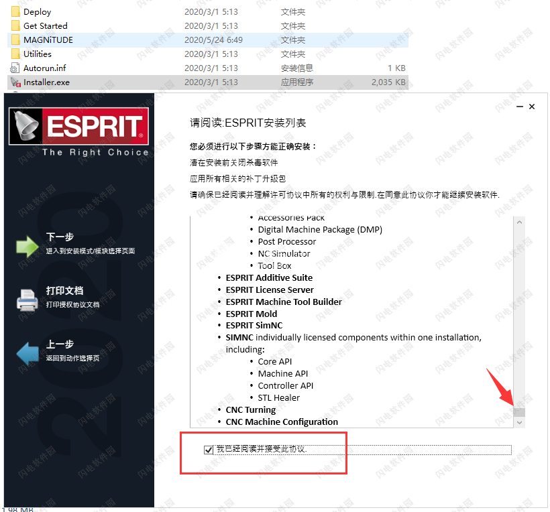This screenshot has height=512, width=550.
Task: Click the 请在安装前关闭杀毒软件 line
Action: [x=233, y=163]
